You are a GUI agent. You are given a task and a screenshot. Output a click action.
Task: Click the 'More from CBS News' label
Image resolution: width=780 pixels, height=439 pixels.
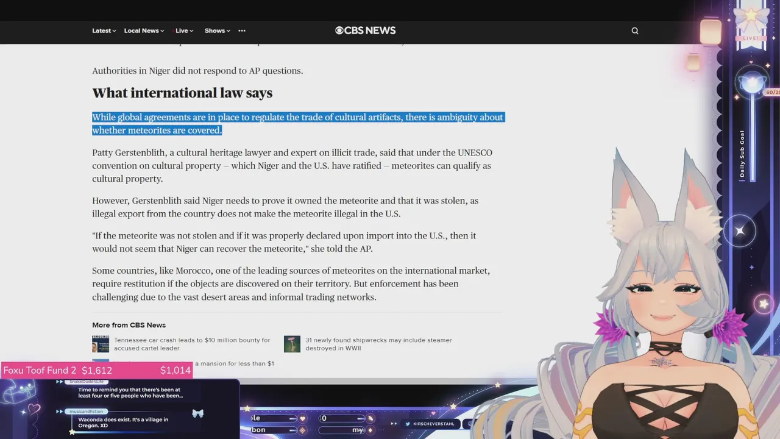click(x=129, y=325)
